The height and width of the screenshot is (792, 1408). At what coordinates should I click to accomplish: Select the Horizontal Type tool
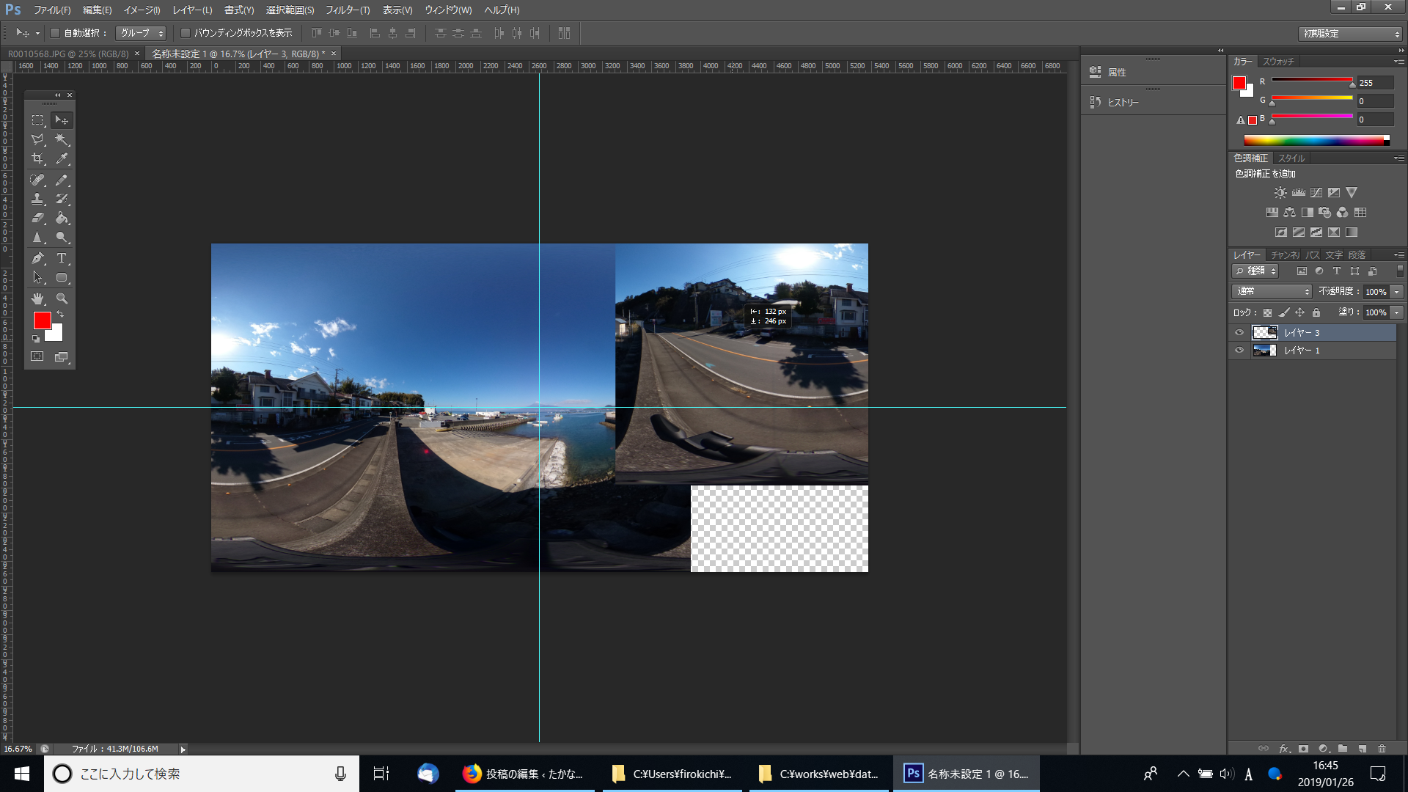click(x=62, y=258)
